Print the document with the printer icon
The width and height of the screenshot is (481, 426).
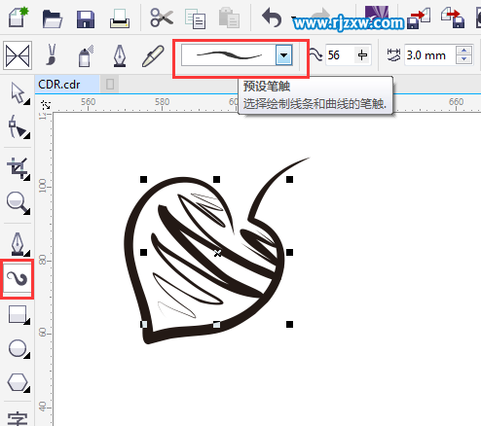click(x=120, y=18)
